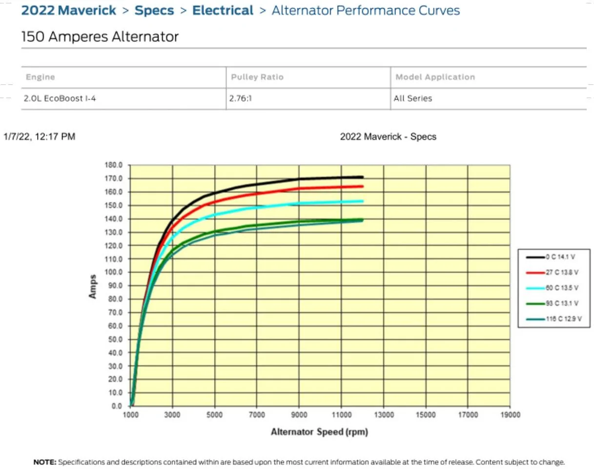Click the '150.0' y-axis tick label
The image size is (594, 469).
(114, 205)
